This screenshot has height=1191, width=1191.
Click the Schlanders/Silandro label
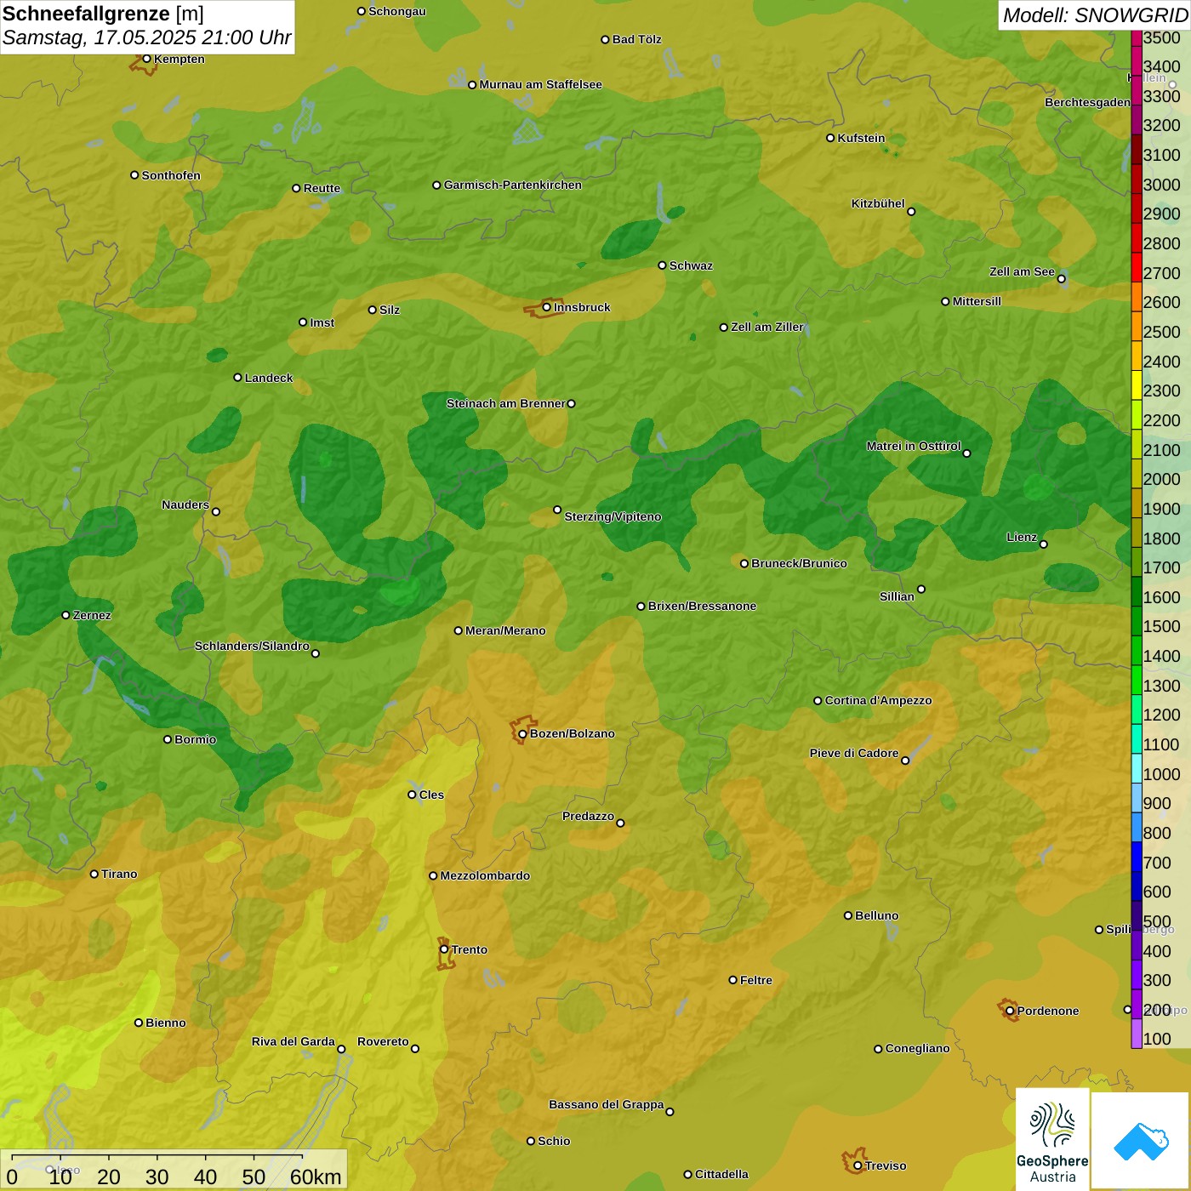point(252,646)
